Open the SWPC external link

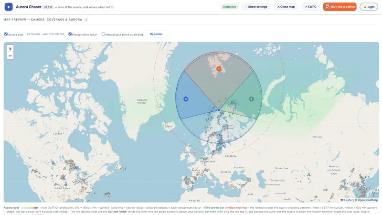(x=310, y=7)
